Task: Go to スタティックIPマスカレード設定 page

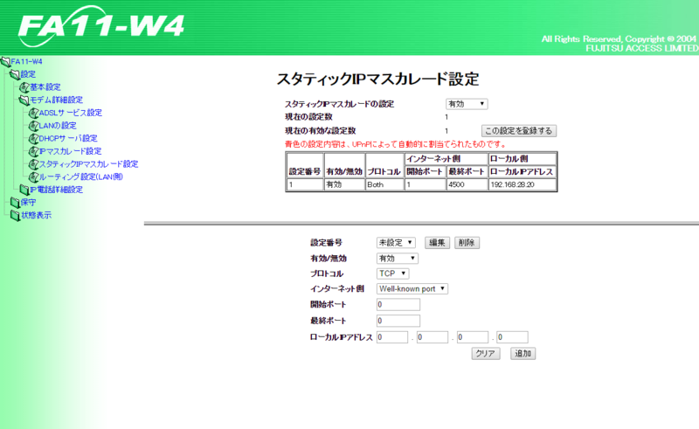Action: click(x=89, y=164)
